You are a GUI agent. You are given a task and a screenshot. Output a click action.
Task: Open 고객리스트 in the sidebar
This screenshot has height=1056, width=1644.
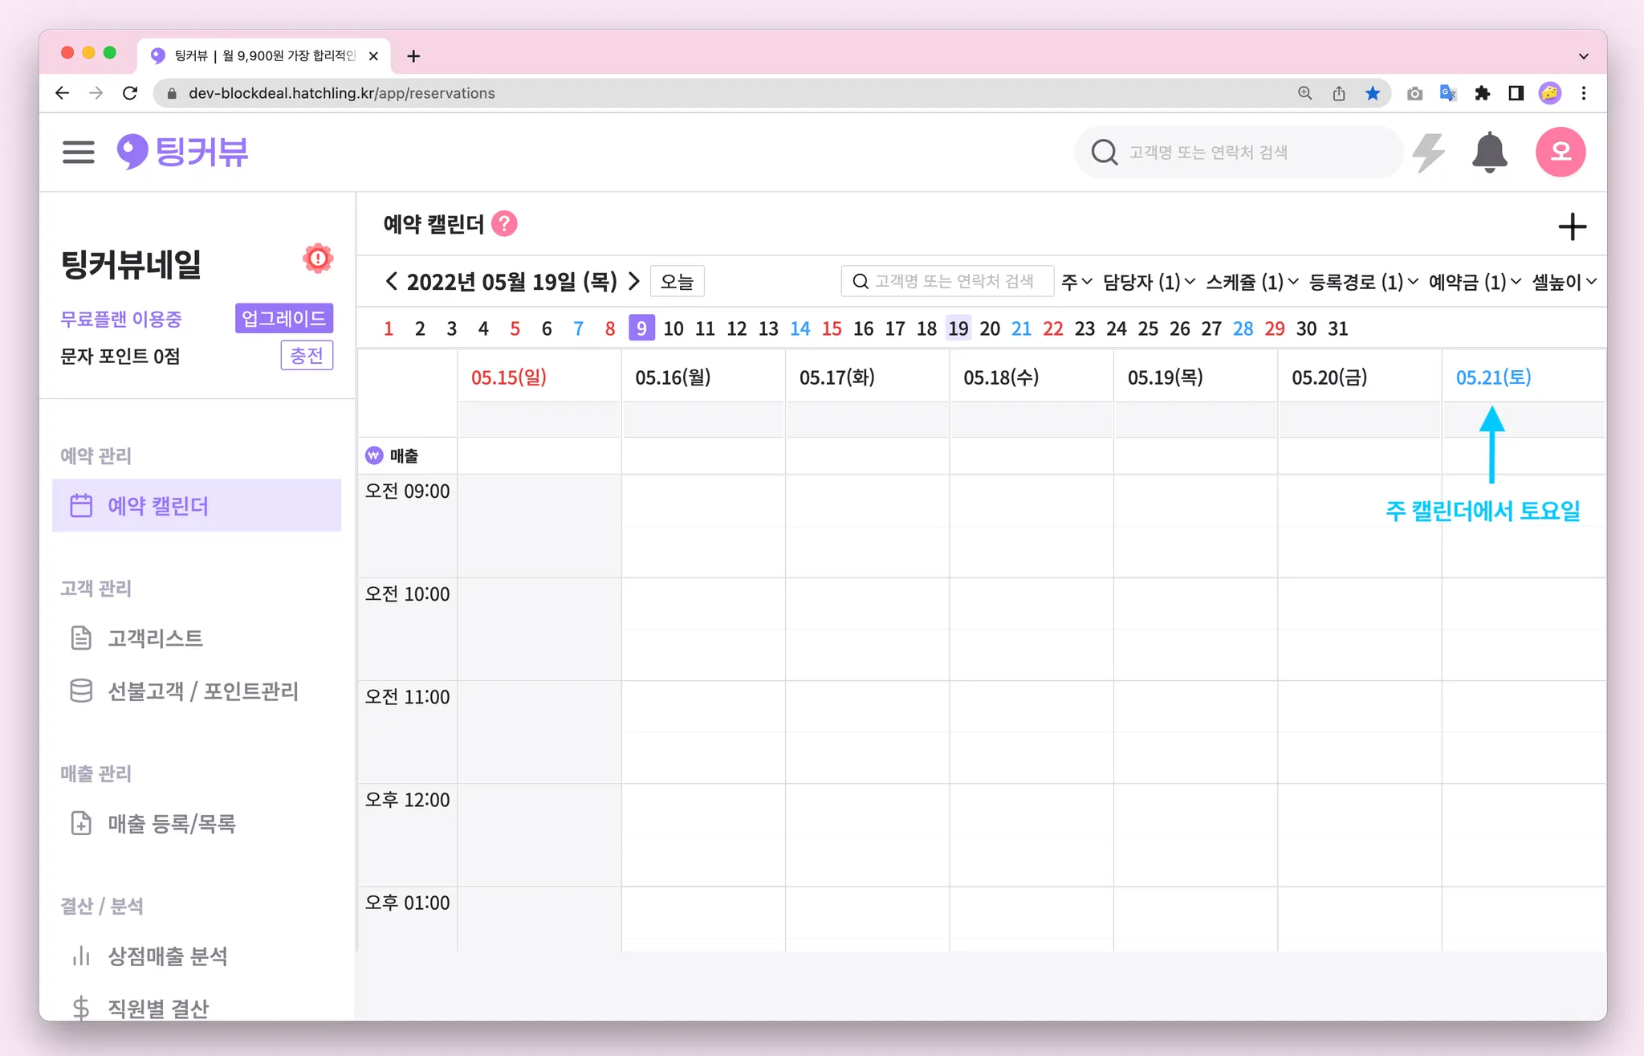click(155, 638)
